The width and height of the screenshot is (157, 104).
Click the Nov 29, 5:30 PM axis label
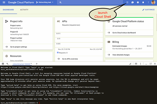(x=64, y=49)
